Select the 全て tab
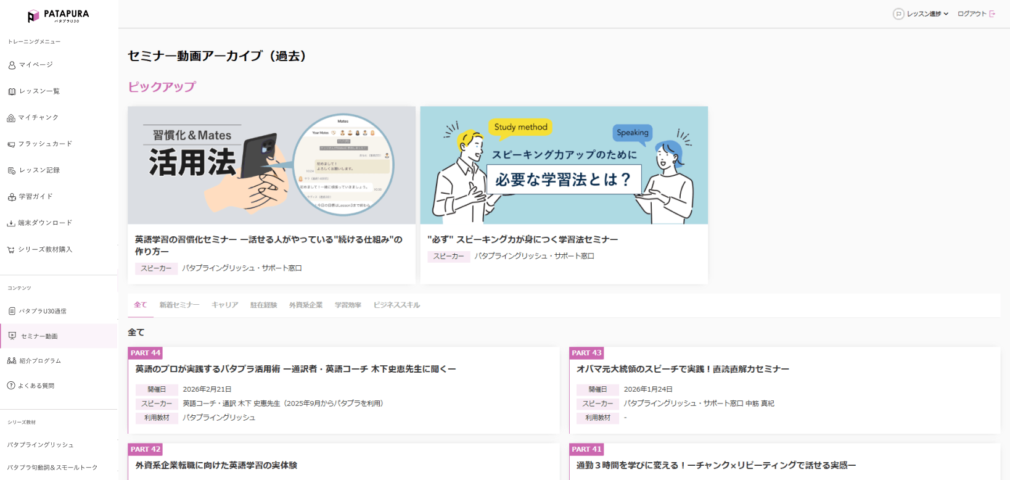Viewport: 1010px width, 480px height. click(141, 305)
